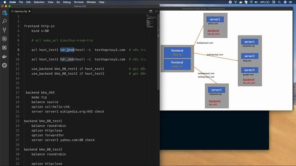Open the Debug menu
296x166 pixels.
[x=67, y=2]
